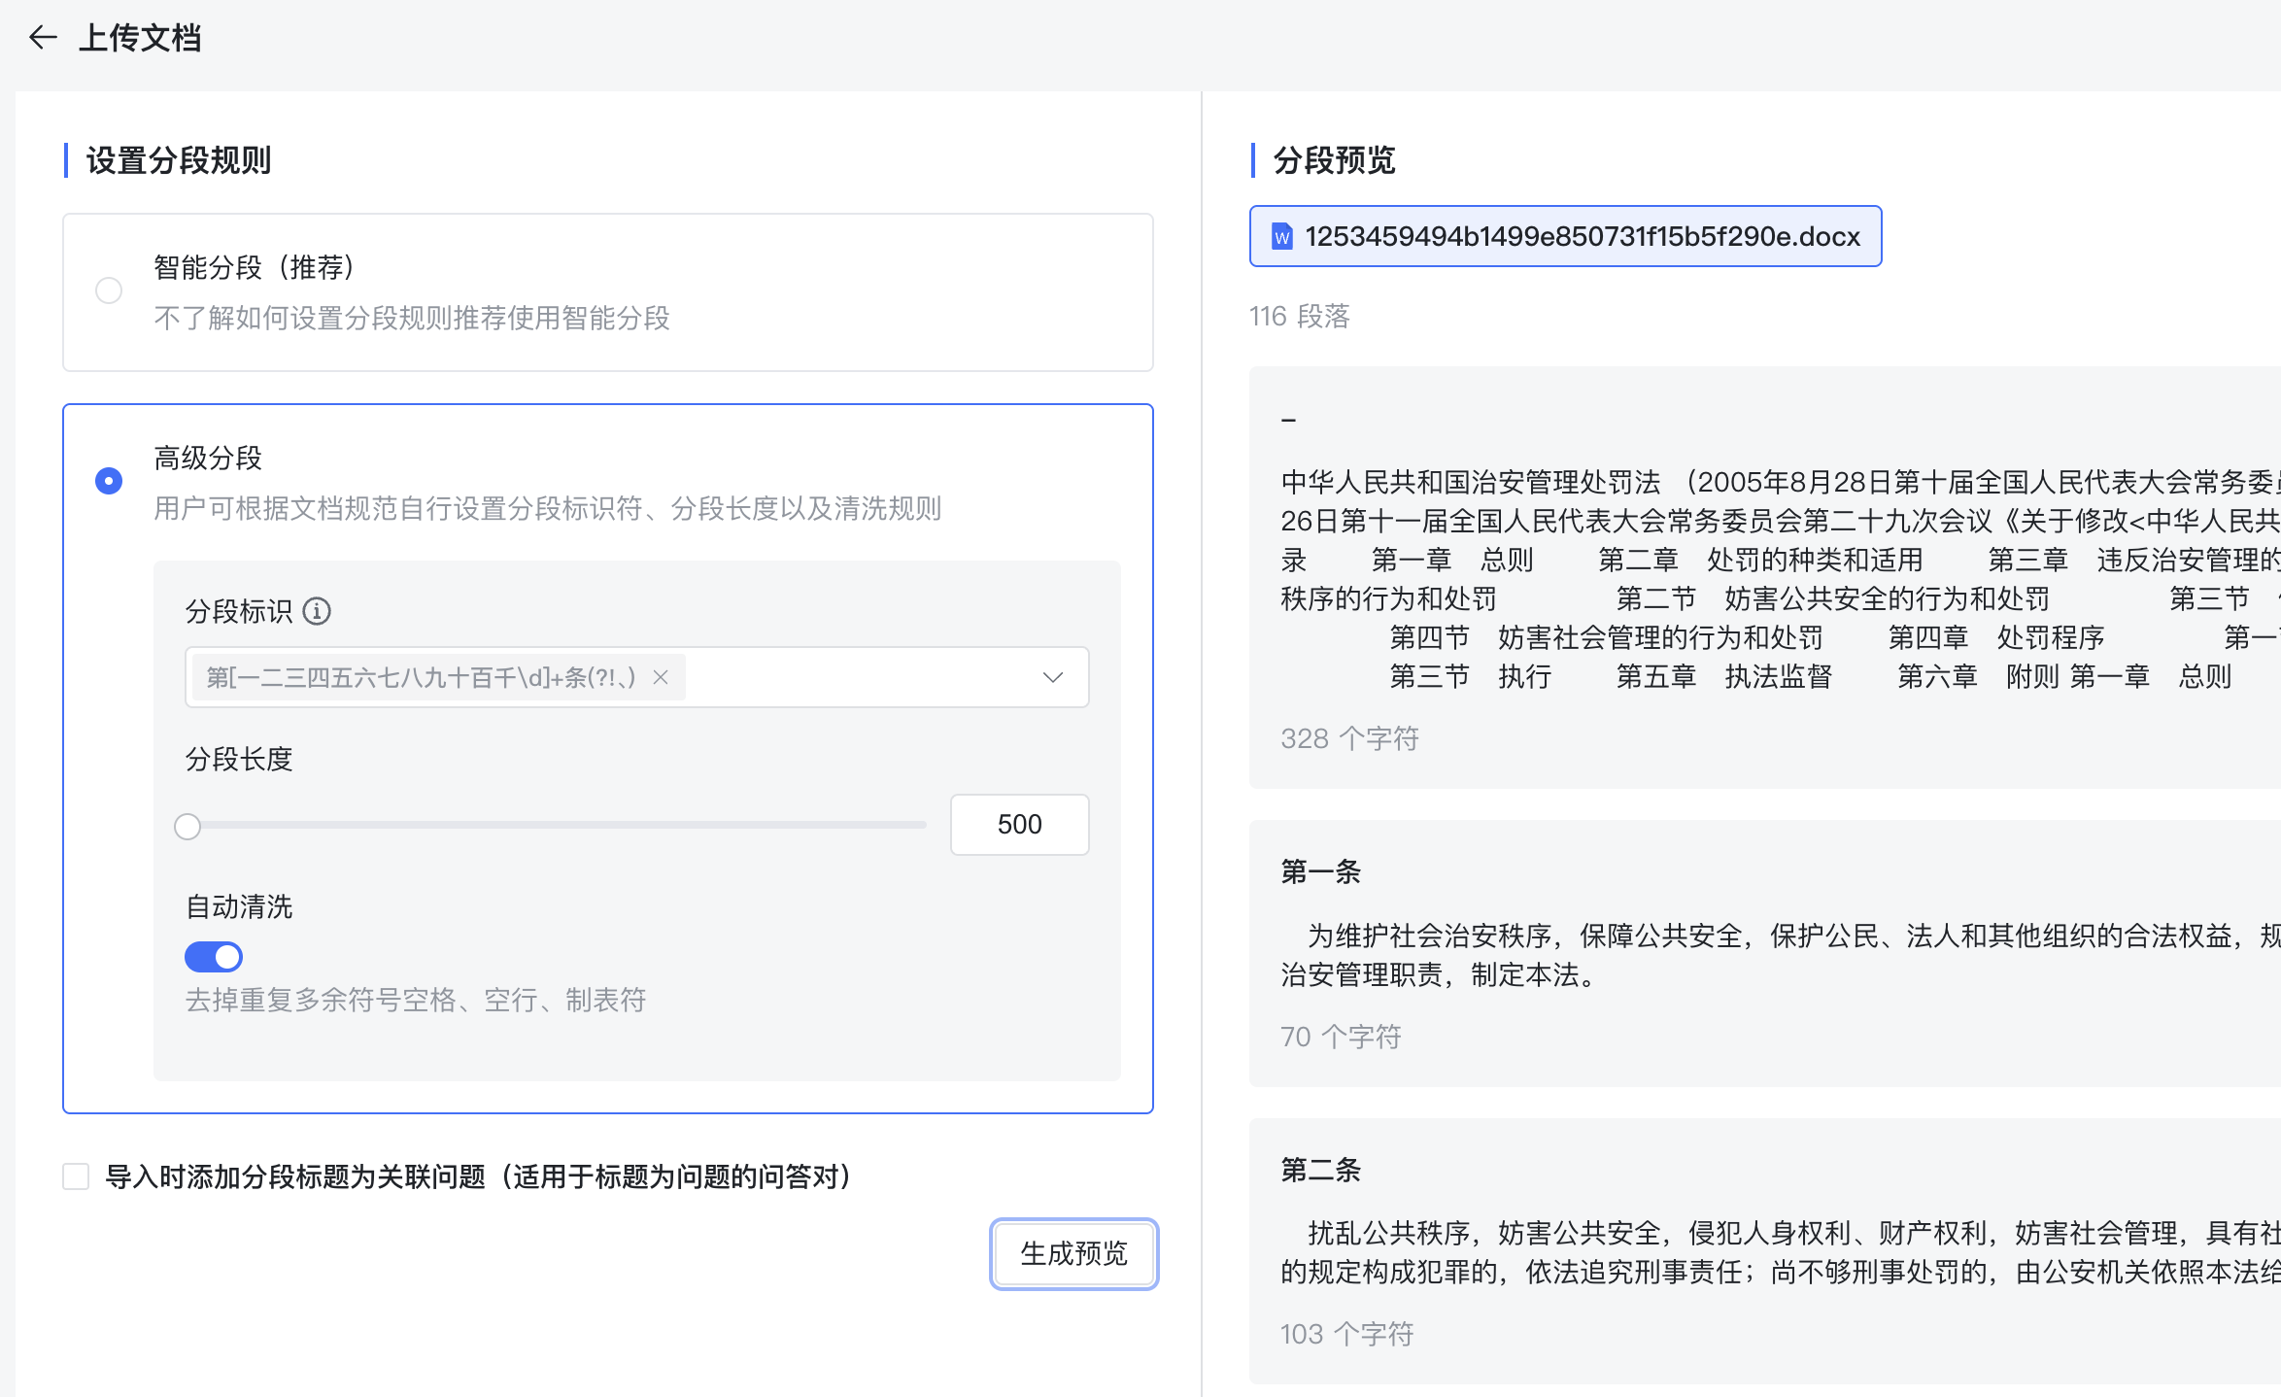Open the 1253459494b1499e850731f15b5f290e.docx file tab
The height and width of the screenshot is (1397, 2281).
click(x=1565, y=236)
